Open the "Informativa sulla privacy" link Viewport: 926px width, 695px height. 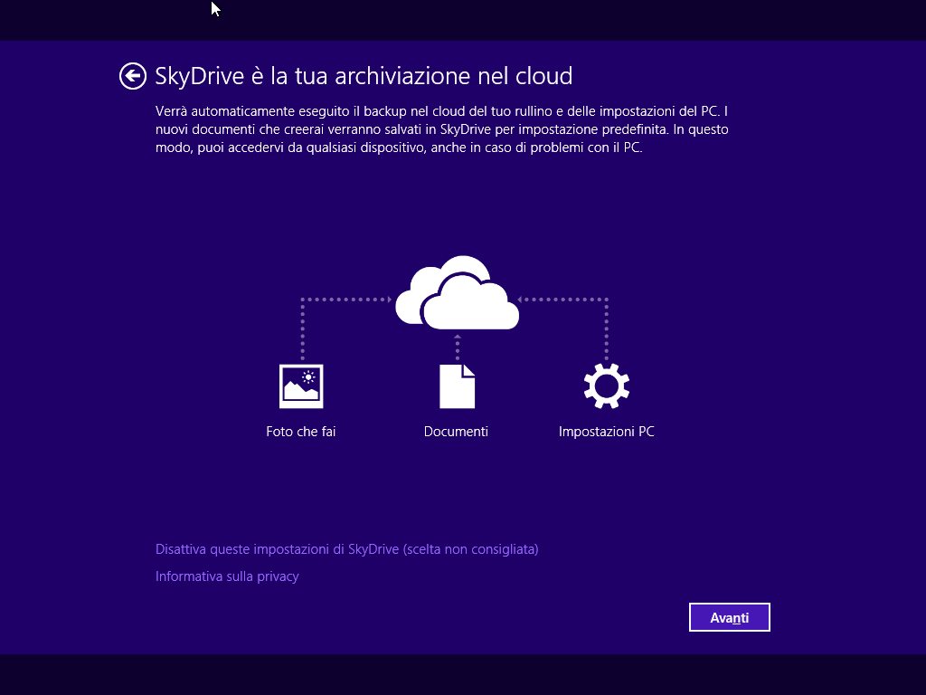click(x=227, y=576)
